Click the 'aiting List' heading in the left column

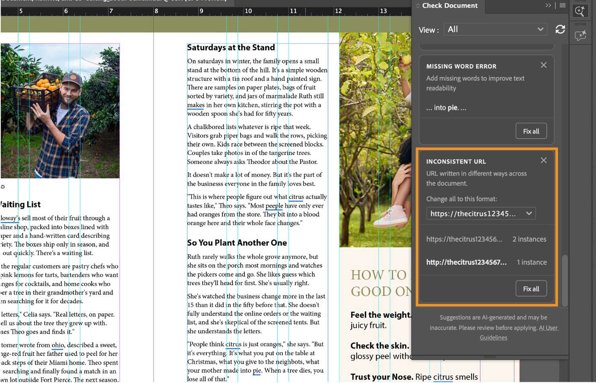[x=21, y=204]
